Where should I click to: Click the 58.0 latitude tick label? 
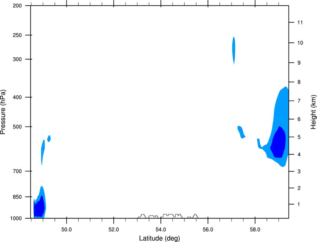(255, 229)
